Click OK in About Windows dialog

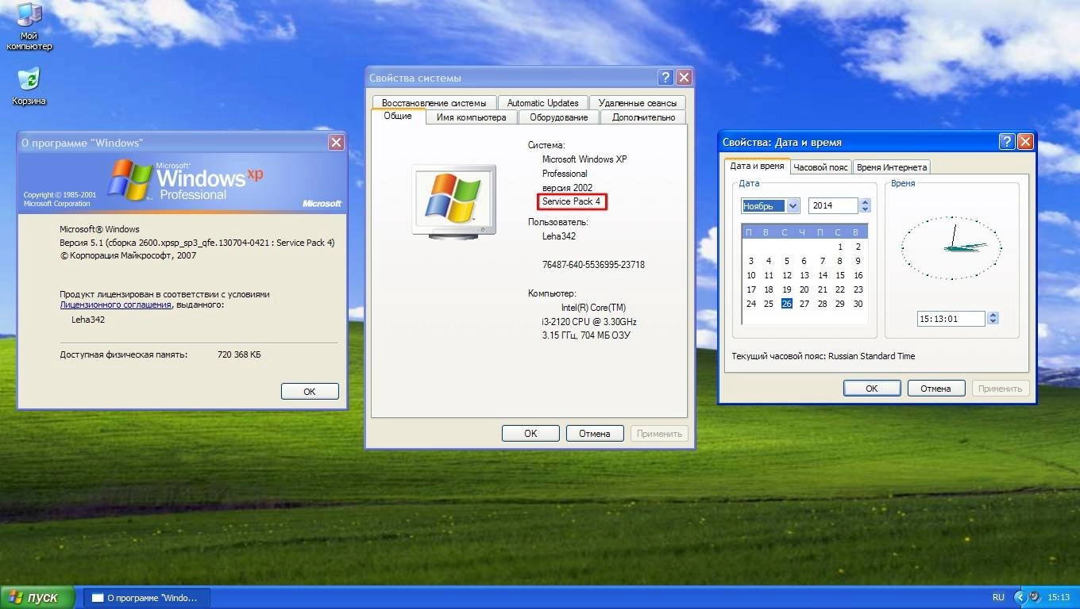(x=310, y=391)
